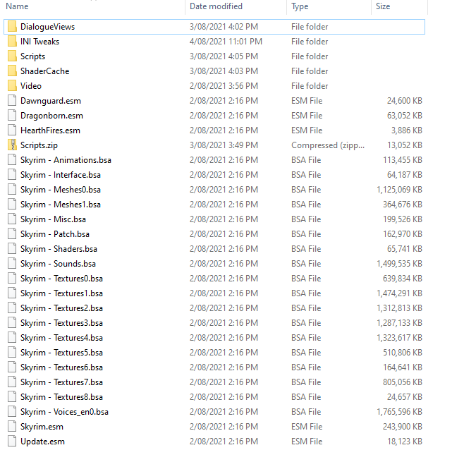Select the Skyrim - Shaders.bsa file icon
The image size is (476, 450).
coord(12,249)
